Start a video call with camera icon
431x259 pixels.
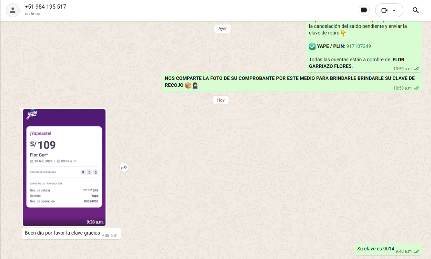pos(384,10)
